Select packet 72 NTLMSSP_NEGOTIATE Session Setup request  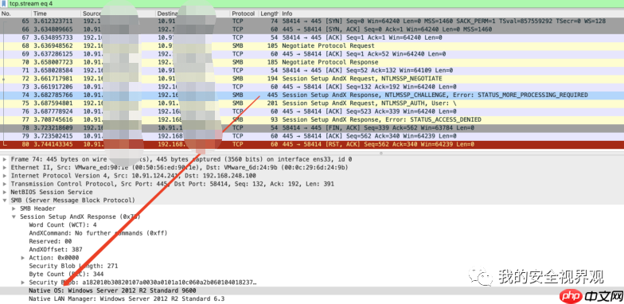312,78
